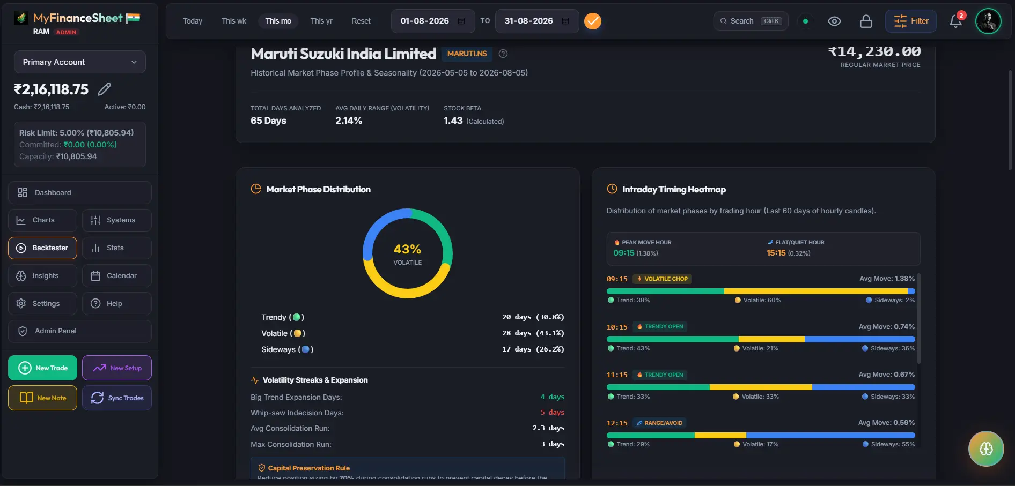
Task: Click the help icon beside MARUTI.NS
Action: coord(503,54)
